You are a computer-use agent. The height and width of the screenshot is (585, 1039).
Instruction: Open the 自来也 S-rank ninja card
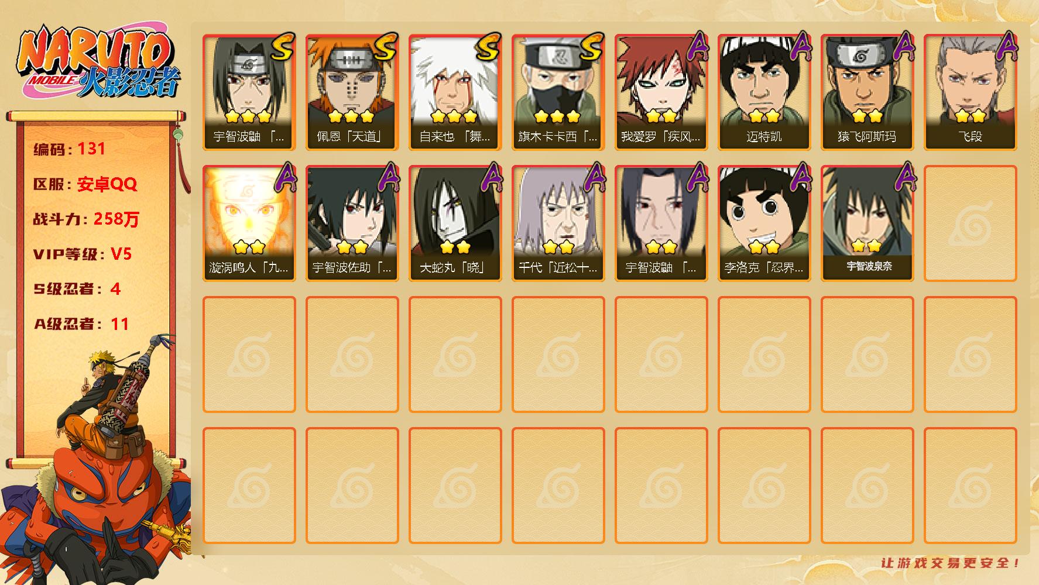click(x=455, y=92)
